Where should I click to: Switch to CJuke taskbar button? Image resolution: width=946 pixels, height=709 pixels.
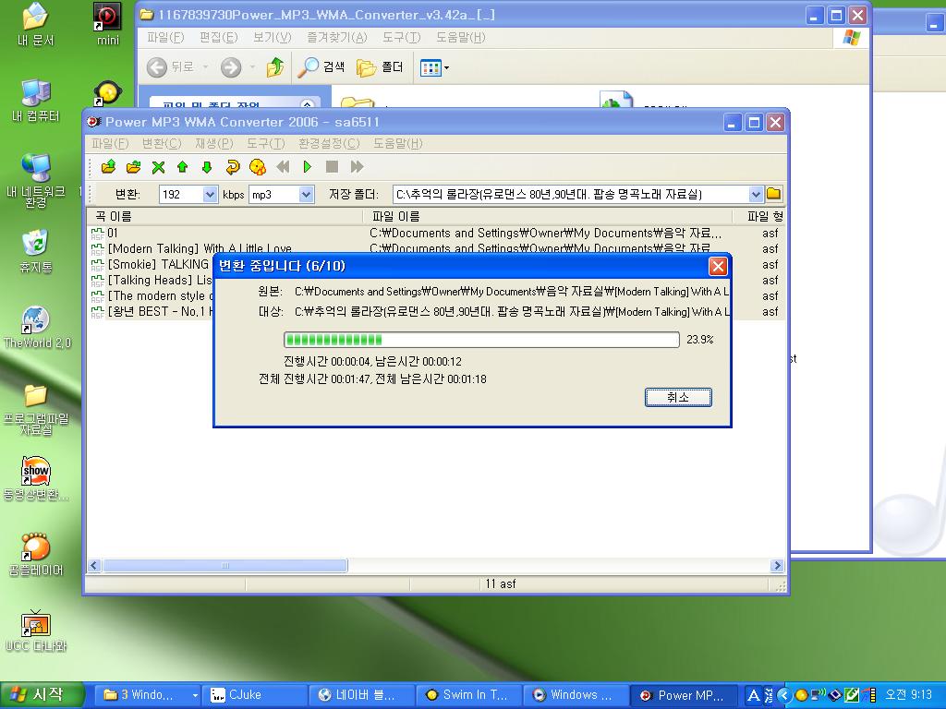(x=254, y=695)
